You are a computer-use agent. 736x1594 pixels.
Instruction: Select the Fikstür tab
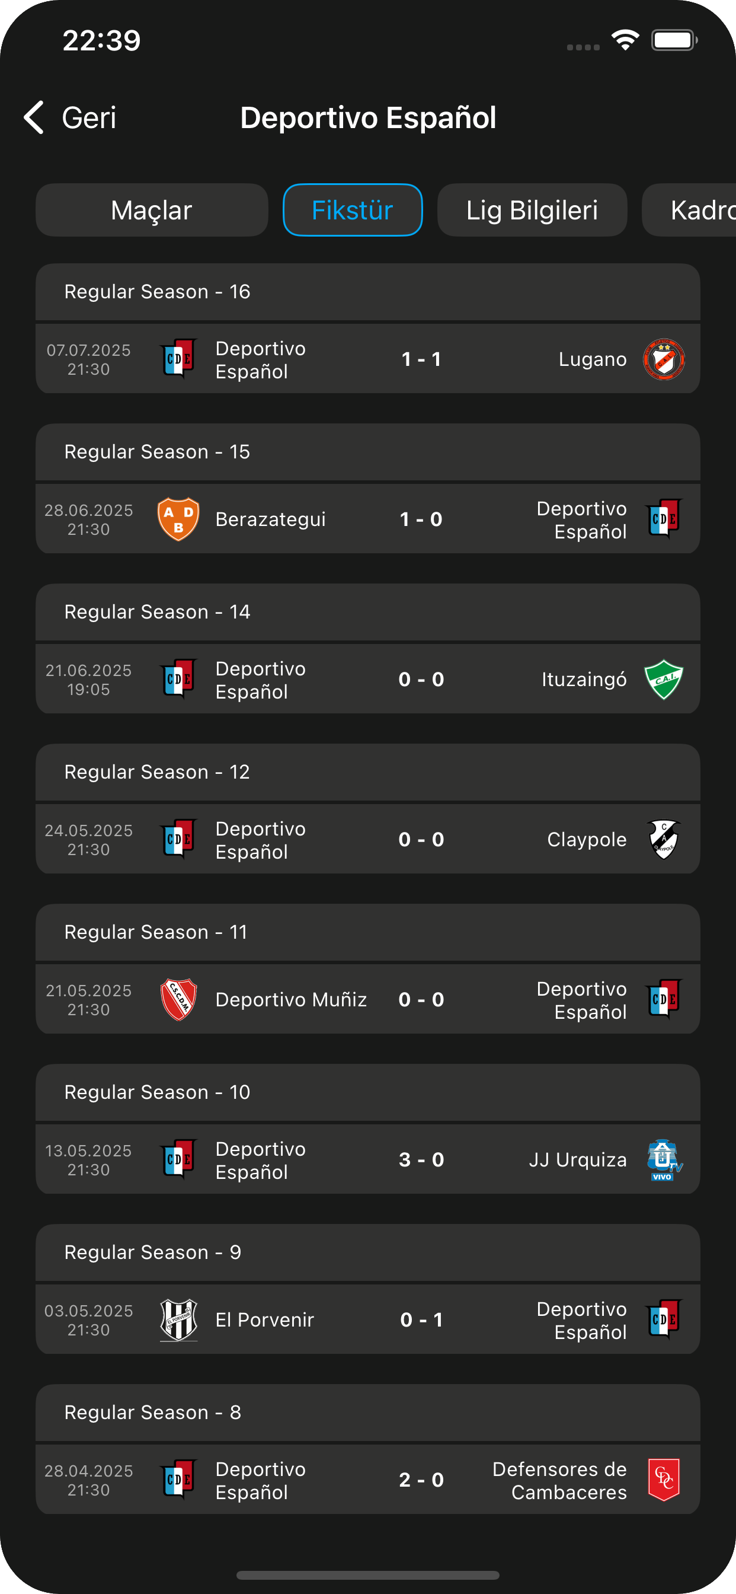point(353,211)
